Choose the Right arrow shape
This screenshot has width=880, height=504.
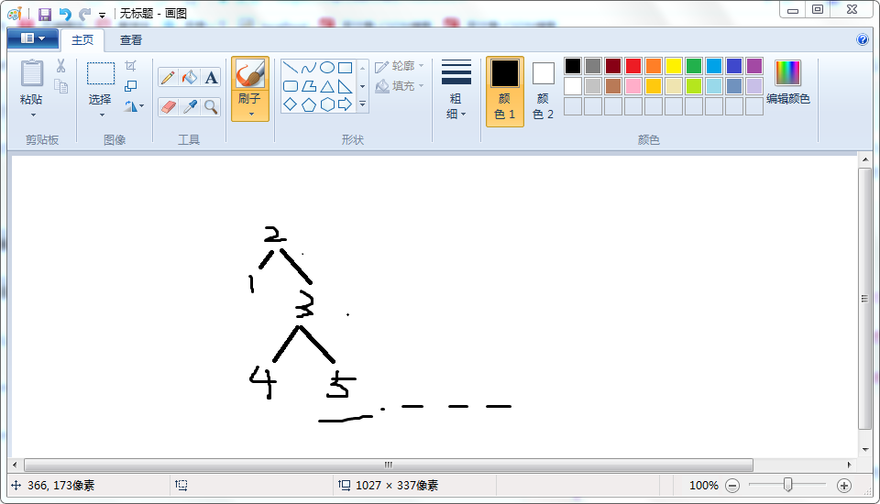click(346, 104)
